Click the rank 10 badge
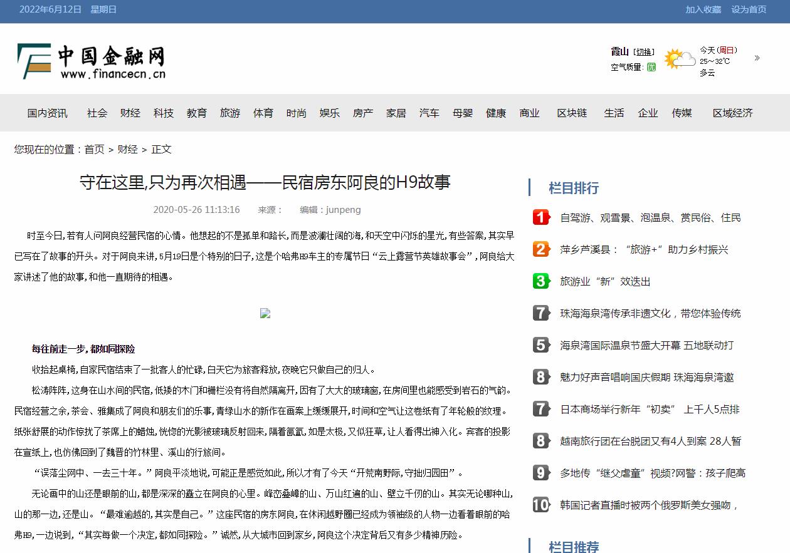This screenshot has height=553, width=790. 541,505
